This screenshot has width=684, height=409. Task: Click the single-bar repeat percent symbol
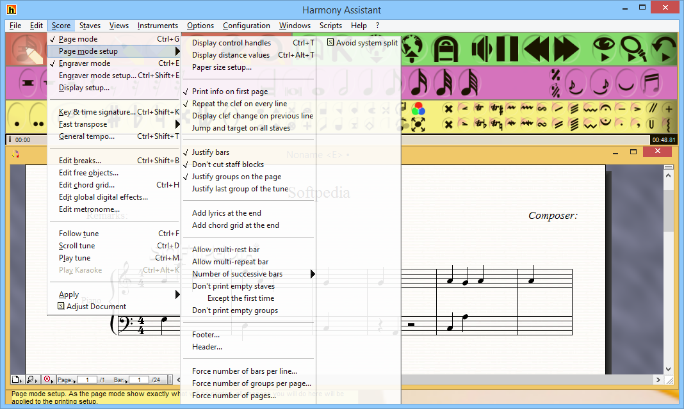pos(555,75)
